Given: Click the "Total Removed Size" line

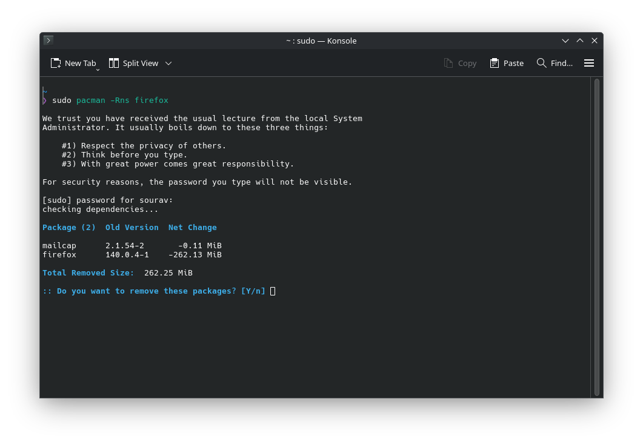Looking at the screenshot, I should [117, 273].
